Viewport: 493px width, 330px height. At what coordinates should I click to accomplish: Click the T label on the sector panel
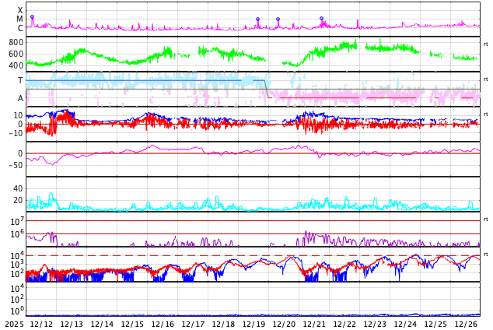[x=20, y=80]
